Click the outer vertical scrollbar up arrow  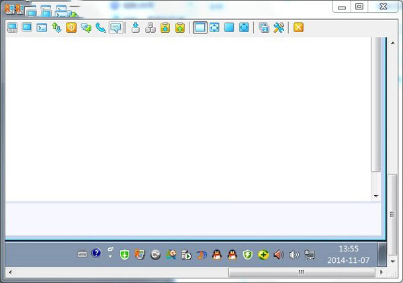[x=392, y=43]
